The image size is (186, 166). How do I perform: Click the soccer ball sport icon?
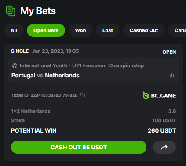15,65
